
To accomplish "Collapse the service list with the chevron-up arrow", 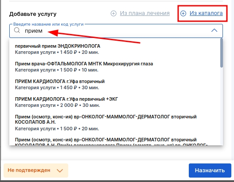I will pyautogui.click(x=214, y=30).
